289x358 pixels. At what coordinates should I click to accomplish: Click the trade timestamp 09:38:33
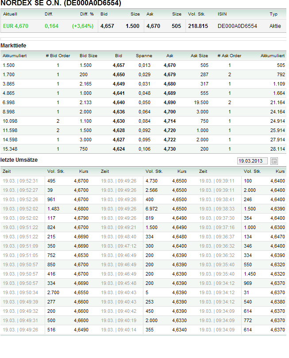pyautogui.click(x=217, y=209)
